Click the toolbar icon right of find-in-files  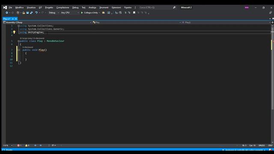(x=109, y=13)
